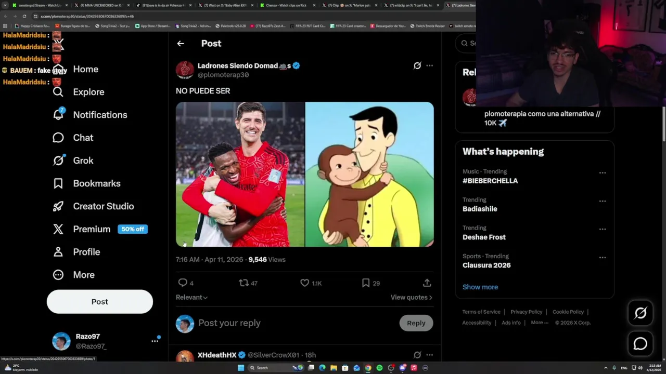
Task: Like the post with 1.1K heart
Action: (305, 283)
